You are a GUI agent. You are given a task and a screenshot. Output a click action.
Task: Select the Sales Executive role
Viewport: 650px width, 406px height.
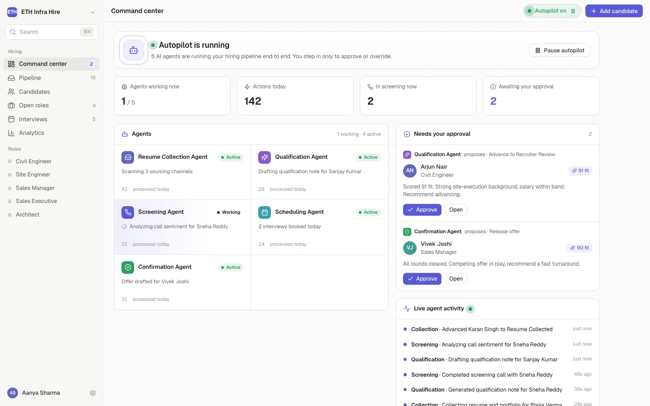click(51, 201)
